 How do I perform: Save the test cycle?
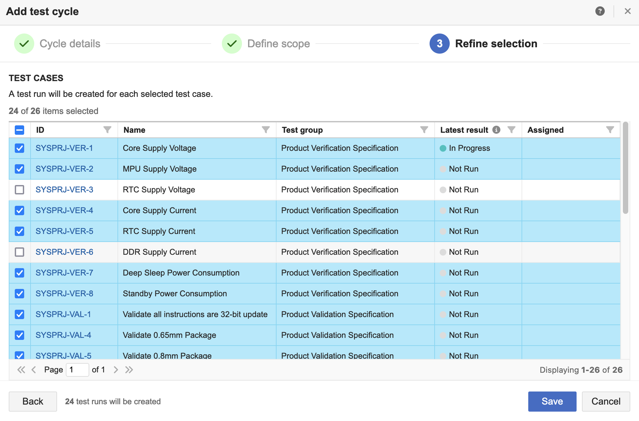[552, 401]
